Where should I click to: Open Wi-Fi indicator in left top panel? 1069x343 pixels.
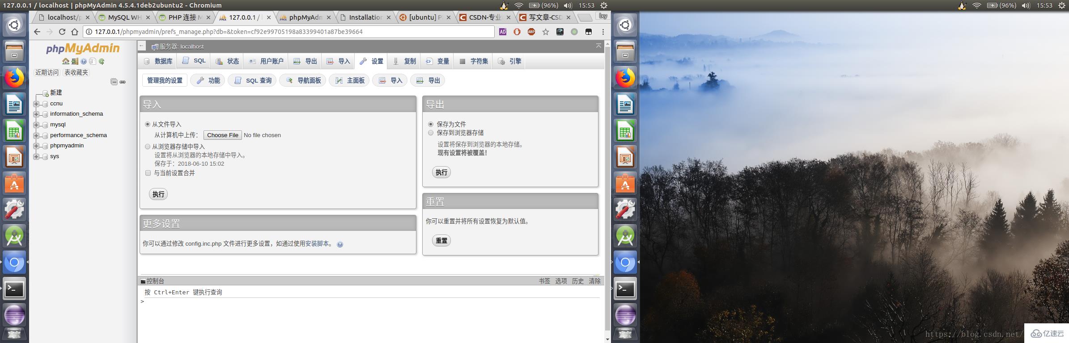519,5
